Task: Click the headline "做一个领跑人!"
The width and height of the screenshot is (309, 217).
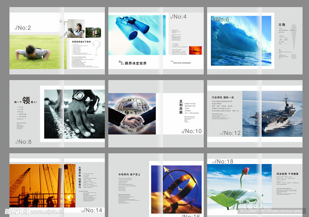Action: [x=26, y=101]
